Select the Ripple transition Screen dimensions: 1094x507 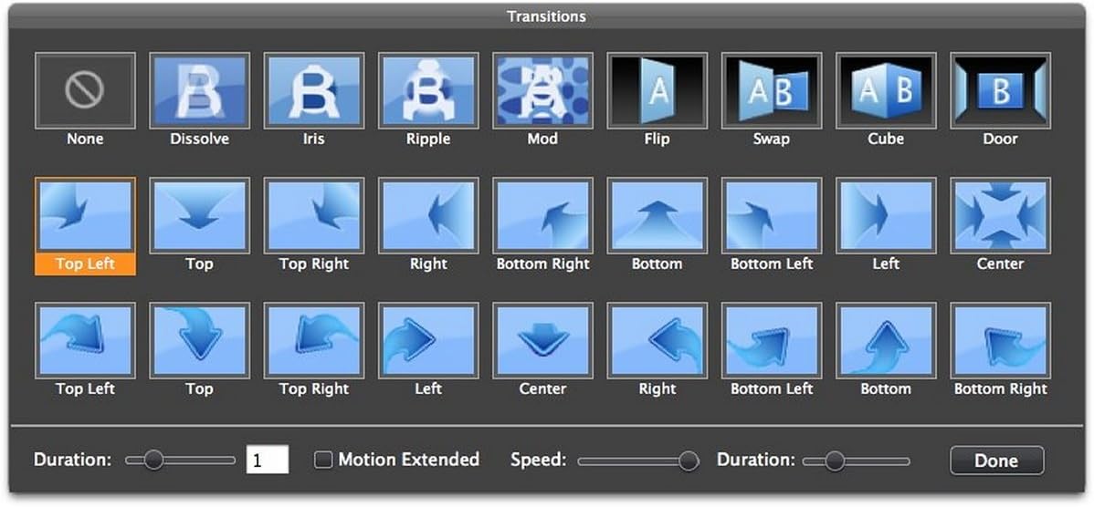click(428, 90)
